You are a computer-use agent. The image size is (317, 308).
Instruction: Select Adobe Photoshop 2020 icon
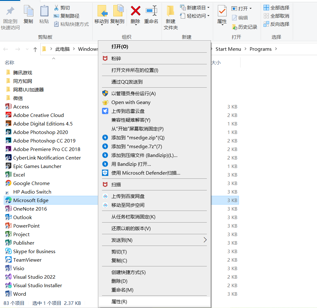tap(8, 132)
